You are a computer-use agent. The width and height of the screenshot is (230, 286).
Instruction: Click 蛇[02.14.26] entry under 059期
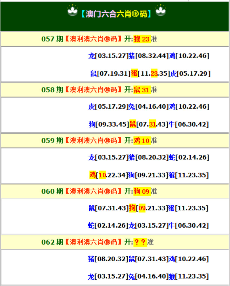coord(189,158)
